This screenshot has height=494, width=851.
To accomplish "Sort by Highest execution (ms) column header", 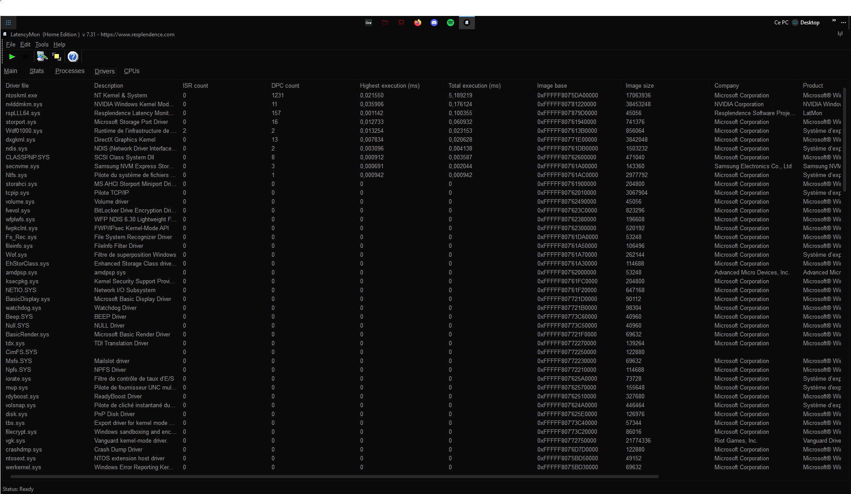I will point(389,85).
